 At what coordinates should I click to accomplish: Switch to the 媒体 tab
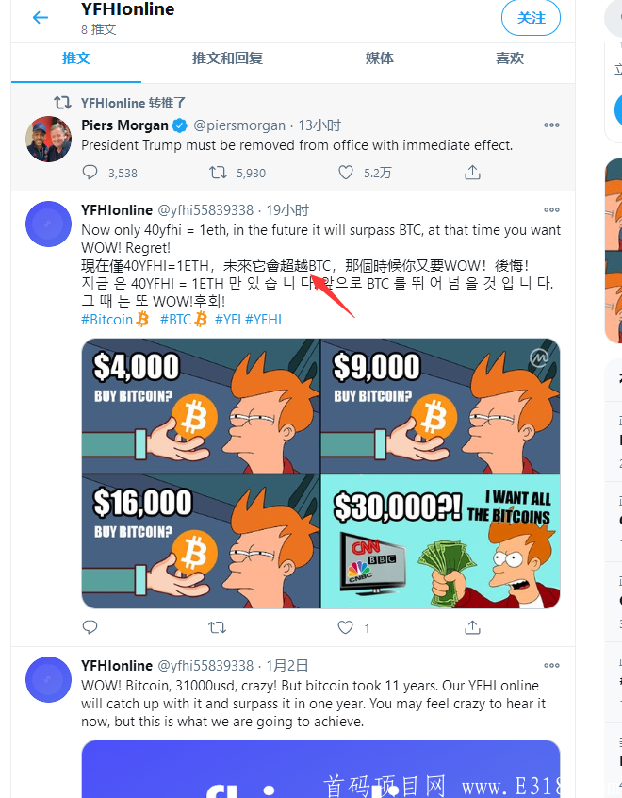[x=380, y=58]
